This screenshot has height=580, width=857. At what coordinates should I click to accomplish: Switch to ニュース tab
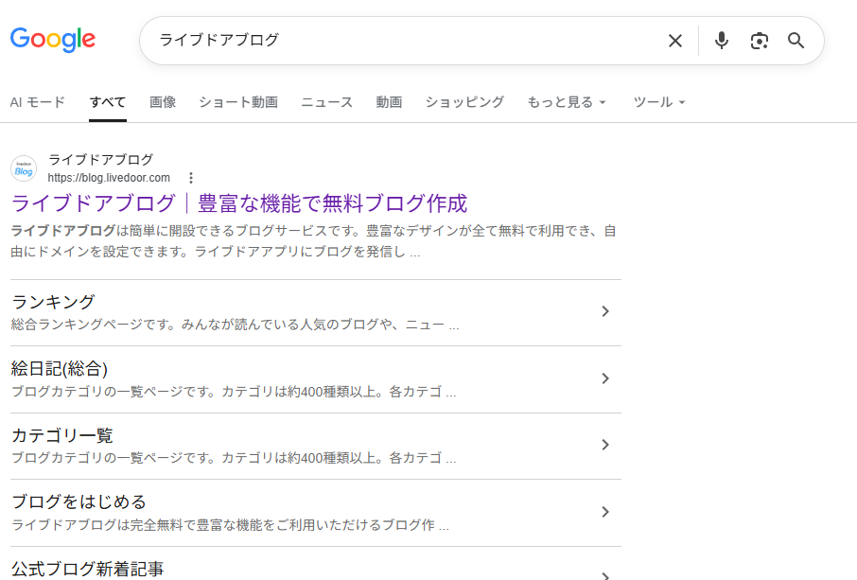pos(327,102)
